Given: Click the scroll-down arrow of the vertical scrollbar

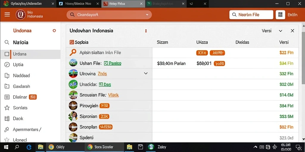Looking at the screenshot, I should 303,139.
